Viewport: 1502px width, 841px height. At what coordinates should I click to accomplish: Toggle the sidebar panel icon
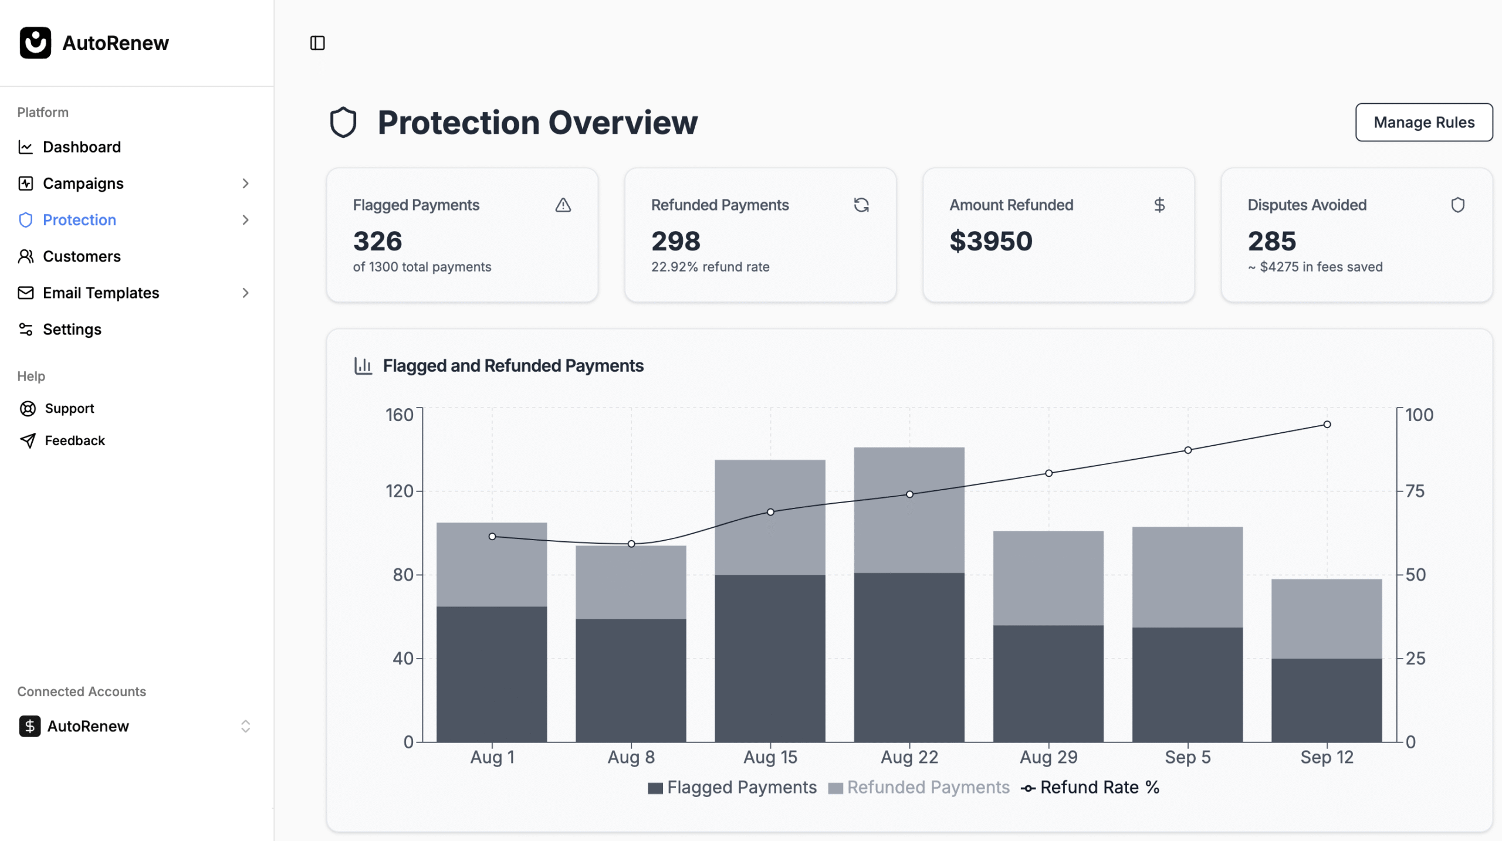point(317,43)
